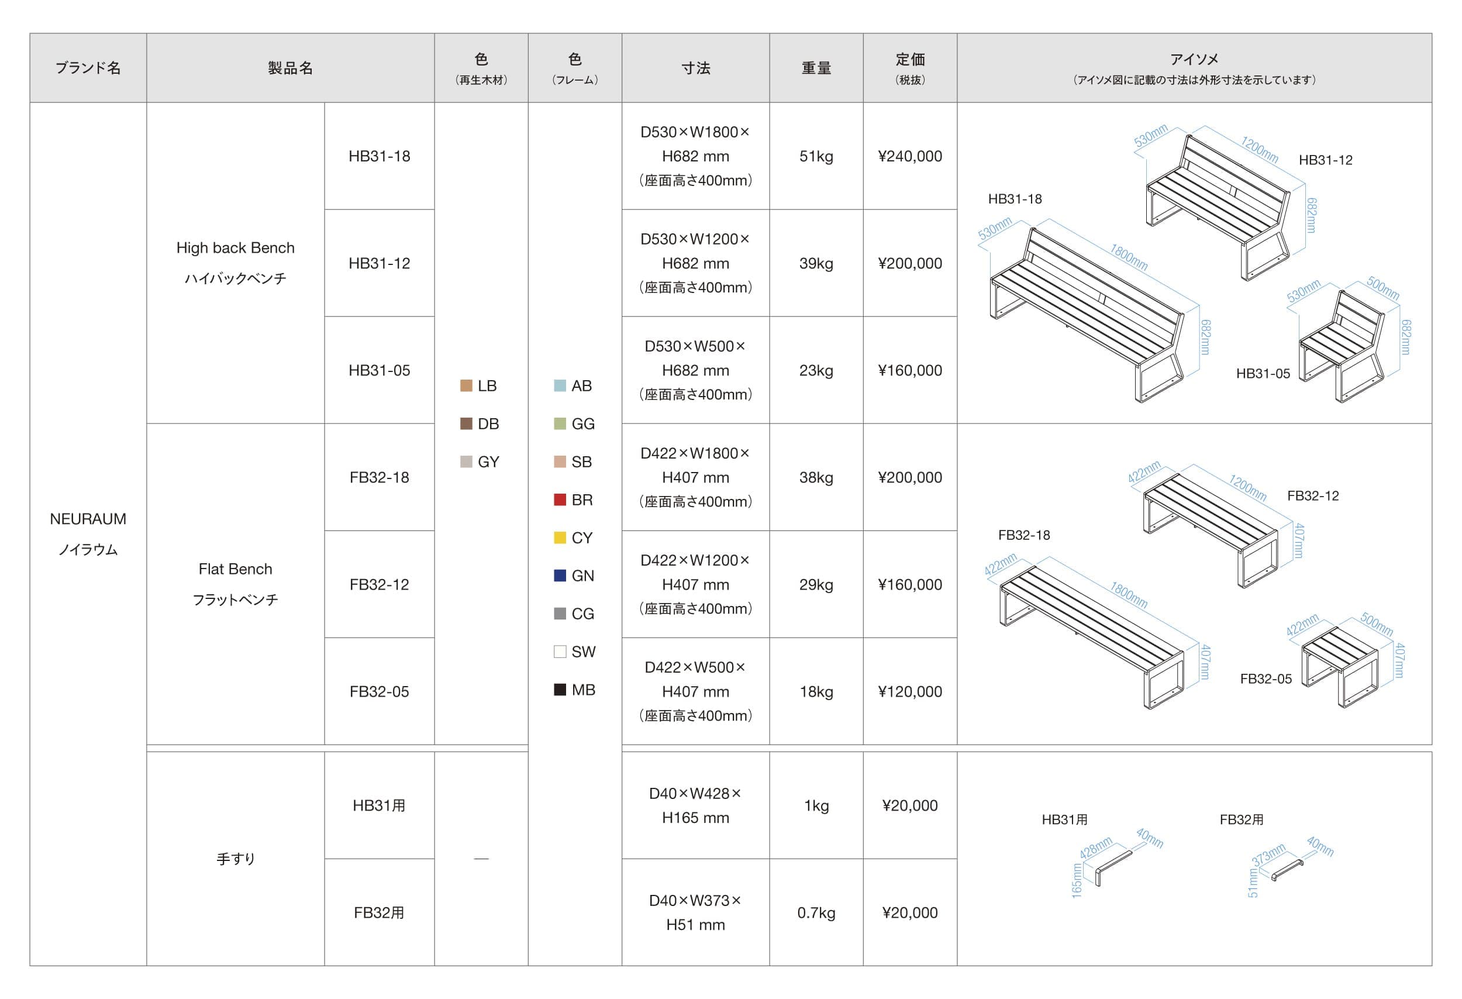Pick the CY yellow frame swatch
1462x999 pixels.
click(x=560, y=538)
